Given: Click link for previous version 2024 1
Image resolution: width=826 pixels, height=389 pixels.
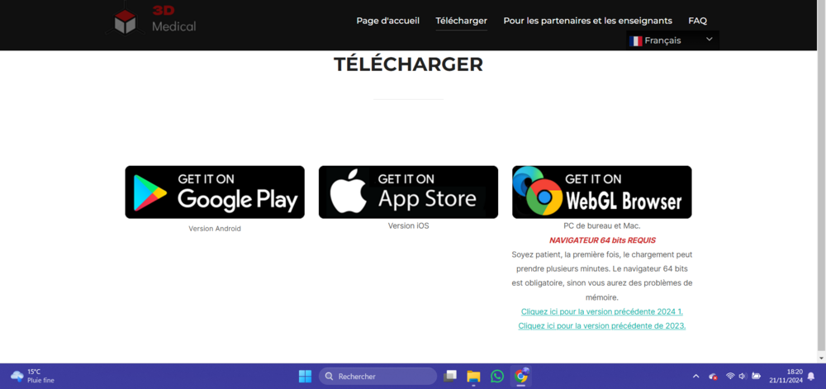Looking at the screenshot, I should pos(601,311).
